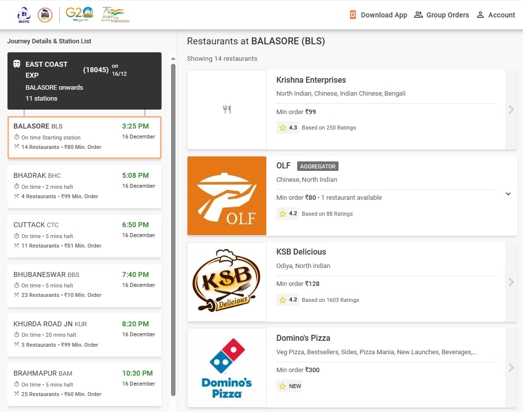Click the Account person icon
The height and width of the screenshot is (412, 523).
pyautogui.click(x=480, y=14)
